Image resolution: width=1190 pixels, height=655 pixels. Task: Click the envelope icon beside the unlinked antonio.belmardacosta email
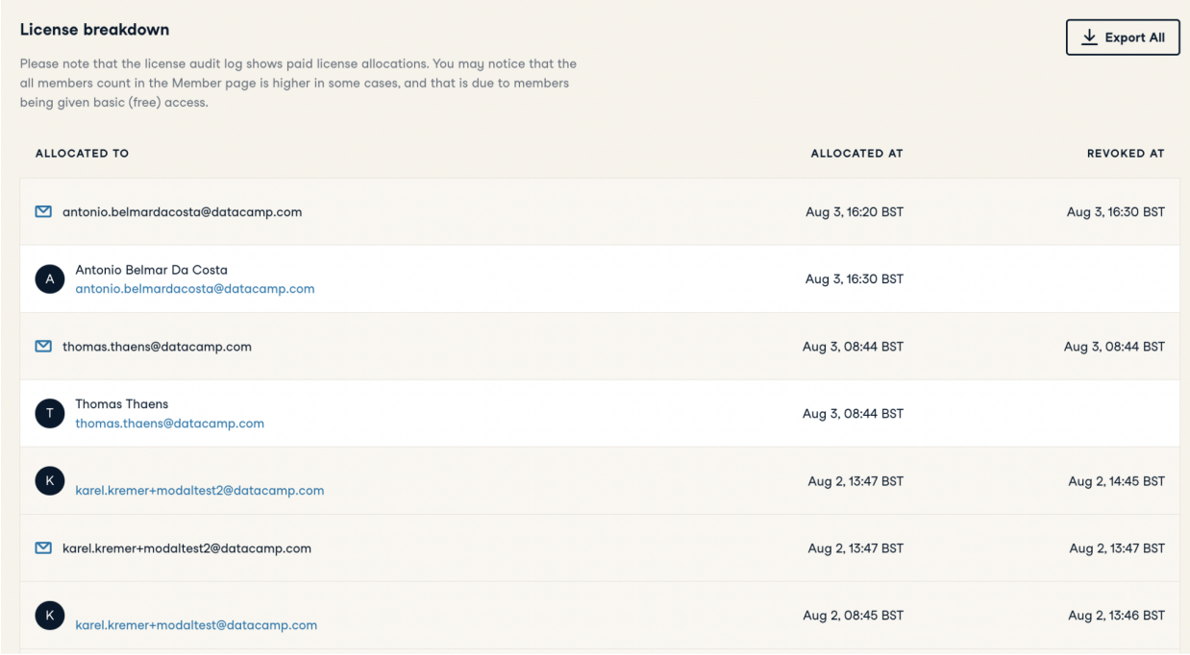point(43,212)
